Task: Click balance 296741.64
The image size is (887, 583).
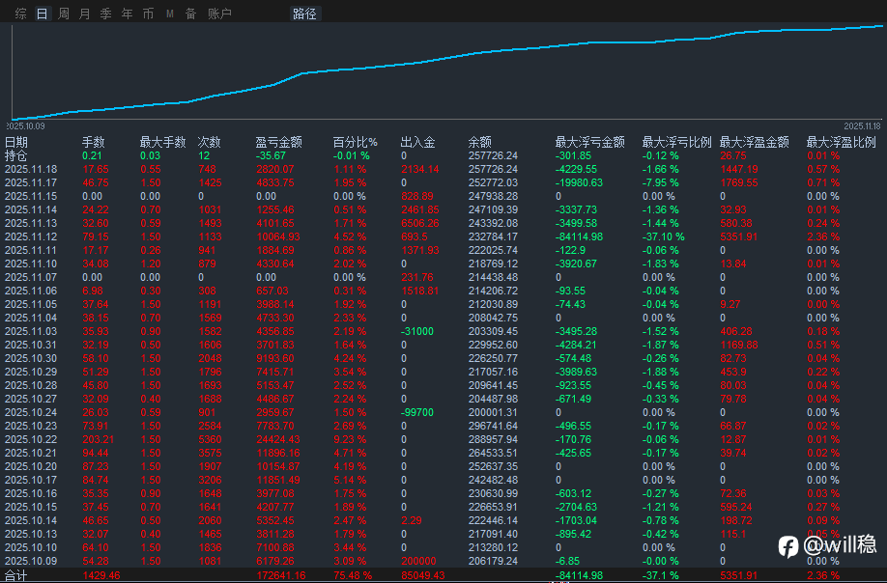Action: tap(493, 426)
